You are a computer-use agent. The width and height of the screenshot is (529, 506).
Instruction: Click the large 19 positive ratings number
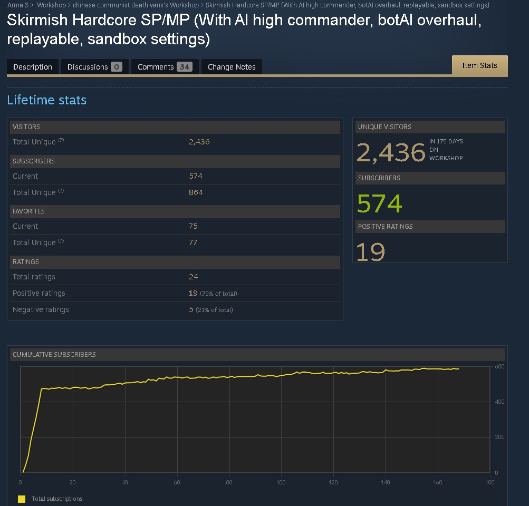click(371, 252)
